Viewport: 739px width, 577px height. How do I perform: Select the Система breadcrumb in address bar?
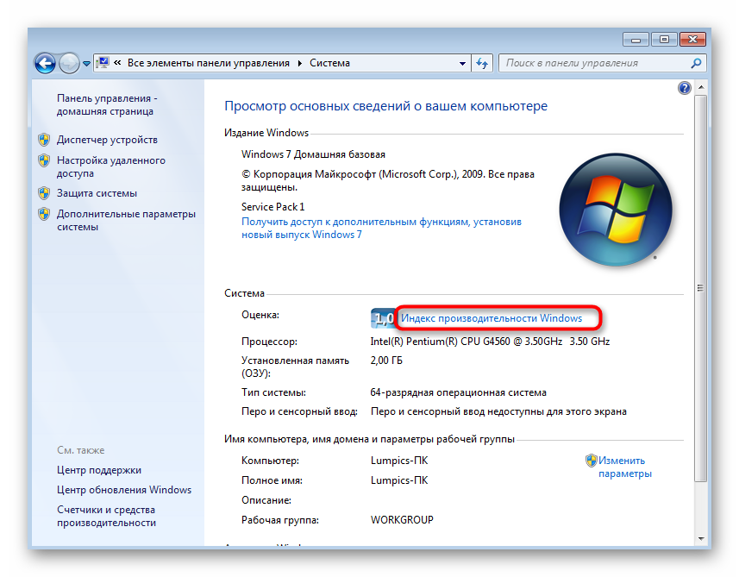click(329, 63)
